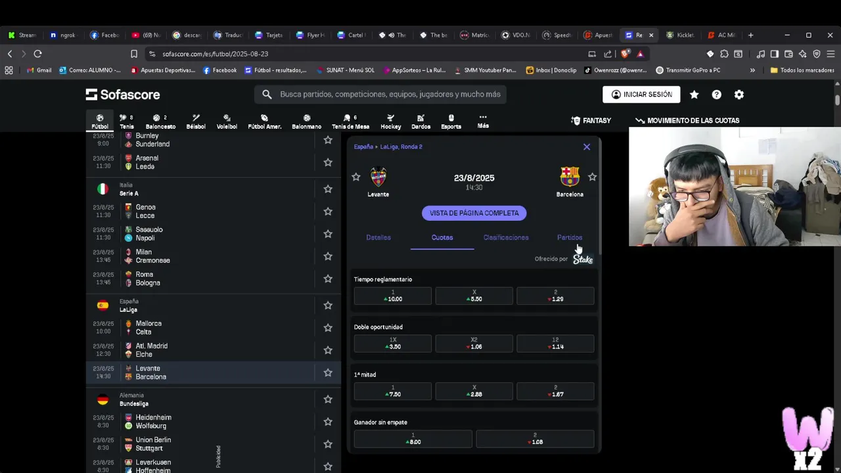This screenshot has height=473, width=841.
Task: Click the INICIAR SESIÓN button
Action: (x=641, y=95)
